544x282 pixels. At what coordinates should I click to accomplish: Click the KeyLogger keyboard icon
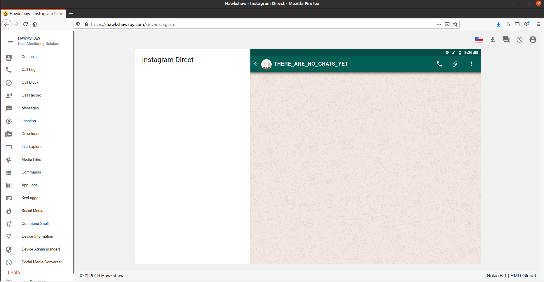tap(9, 198)
